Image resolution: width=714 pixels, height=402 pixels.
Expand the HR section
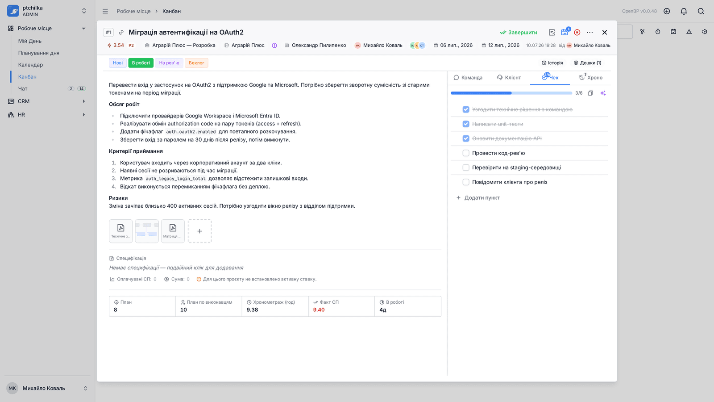83,115
